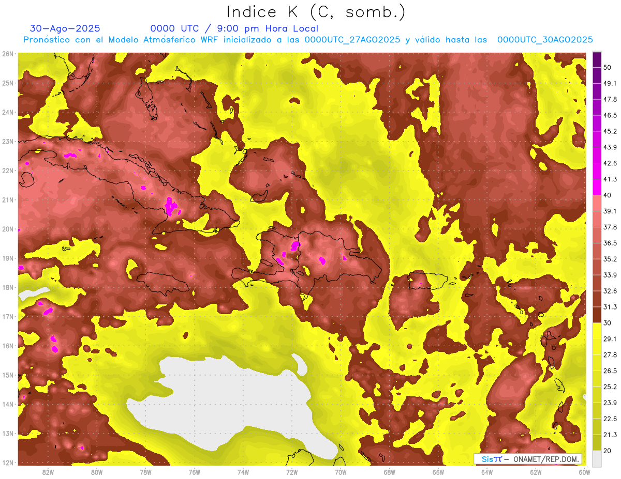621x479 pixels.
Task: Select the '27.8' color scale label
Action: (x=610, y=354)
